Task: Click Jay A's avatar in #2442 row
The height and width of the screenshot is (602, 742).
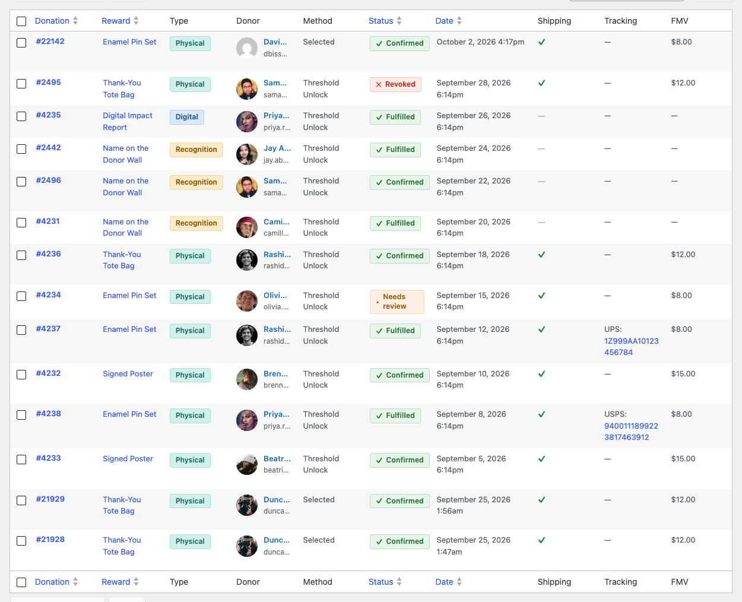Action: pos(247,154)
